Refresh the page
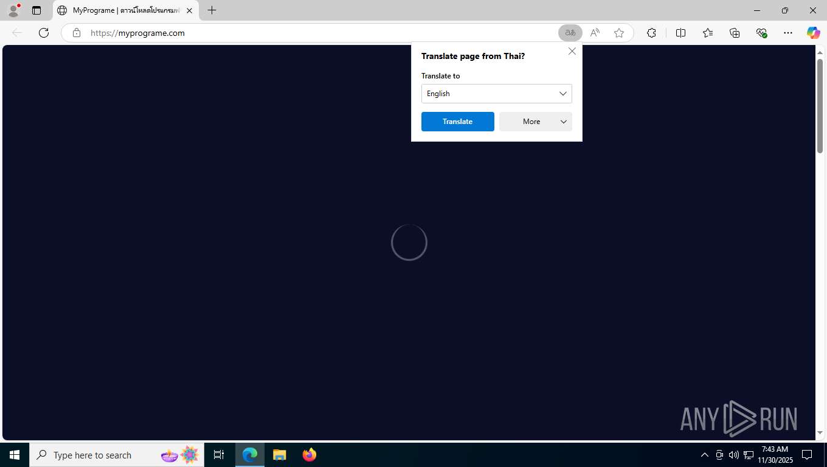This screenshot has height=467, width=827. pos(44,33)
